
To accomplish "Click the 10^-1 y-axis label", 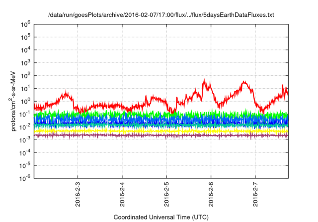I will click(x=25, y=114).
